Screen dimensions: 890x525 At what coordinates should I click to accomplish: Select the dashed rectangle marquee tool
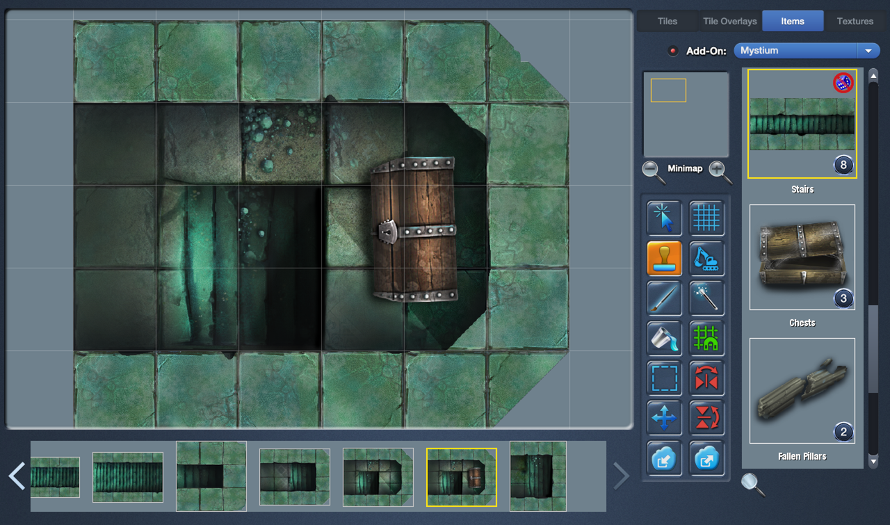(664, 378)
